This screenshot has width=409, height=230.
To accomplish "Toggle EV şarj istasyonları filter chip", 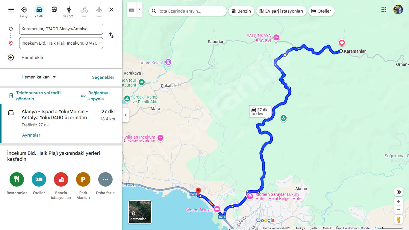I will (x=281, y=11).
